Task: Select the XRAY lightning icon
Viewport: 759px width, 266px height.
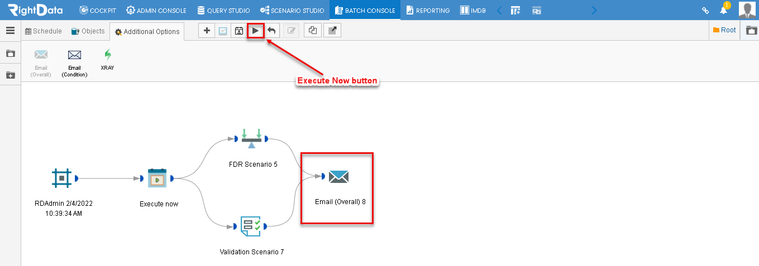Action: pos(108,55)
